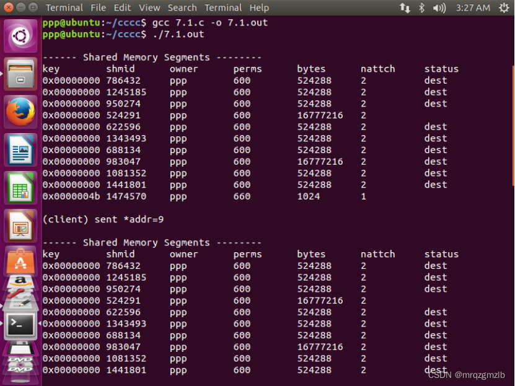Open the Help menu
Image resolution: width=515 pixels, height=386 pixels.
point(259,7)
